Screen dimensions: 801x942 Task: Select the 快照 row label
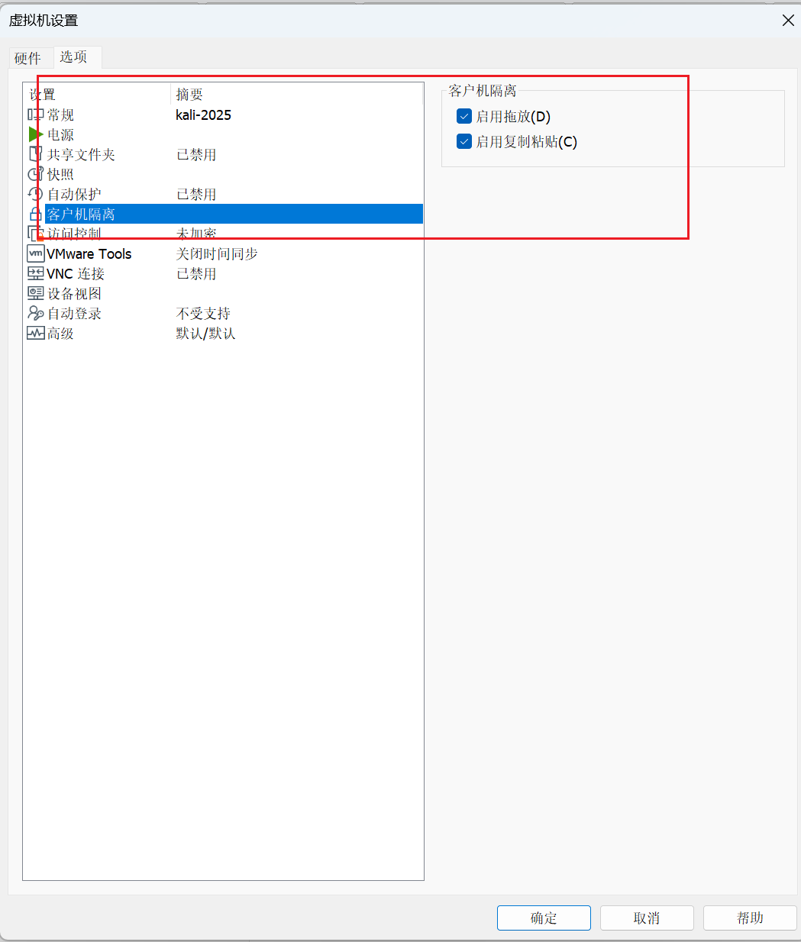coord(60,174)
